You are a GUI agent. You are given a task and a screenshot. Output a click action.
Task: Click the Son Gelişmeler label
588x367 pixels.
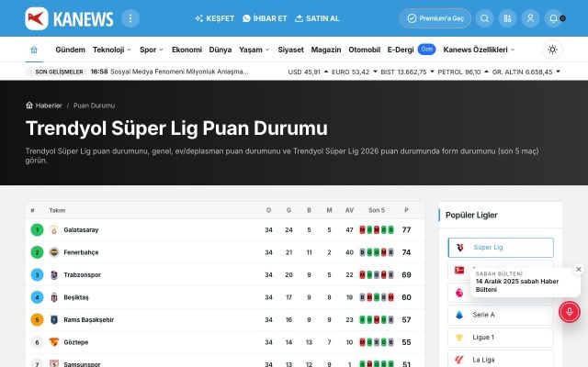click(56, 72)
